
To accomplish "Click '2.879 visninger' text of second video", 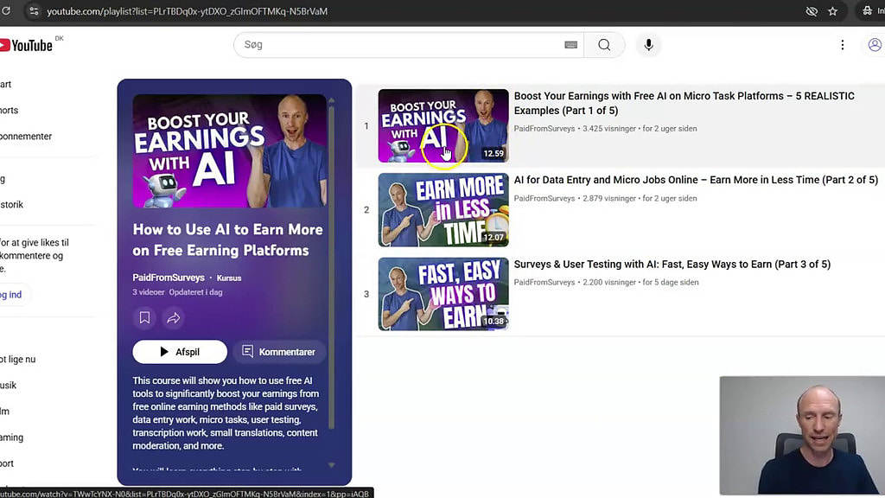I will 609,198.
